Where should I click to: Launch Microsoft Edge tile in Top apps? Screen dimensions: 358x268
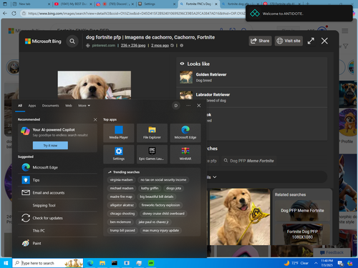(x=185, y=133)
